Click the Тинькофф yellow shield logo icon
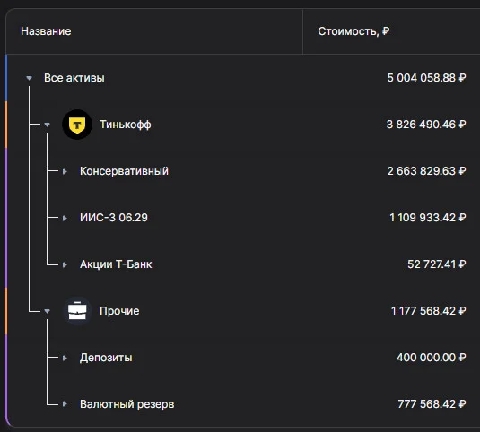The image size is (480, 432). [x=77, y=125]
